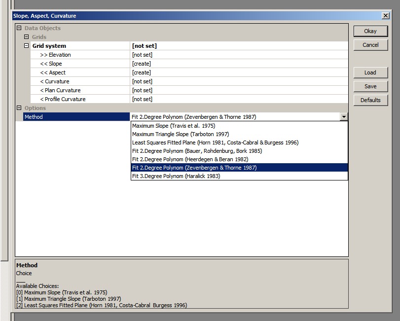This screenshot has width=400, height=321.
Task: Click the Options heading text
Action: (x=35, y=108)
